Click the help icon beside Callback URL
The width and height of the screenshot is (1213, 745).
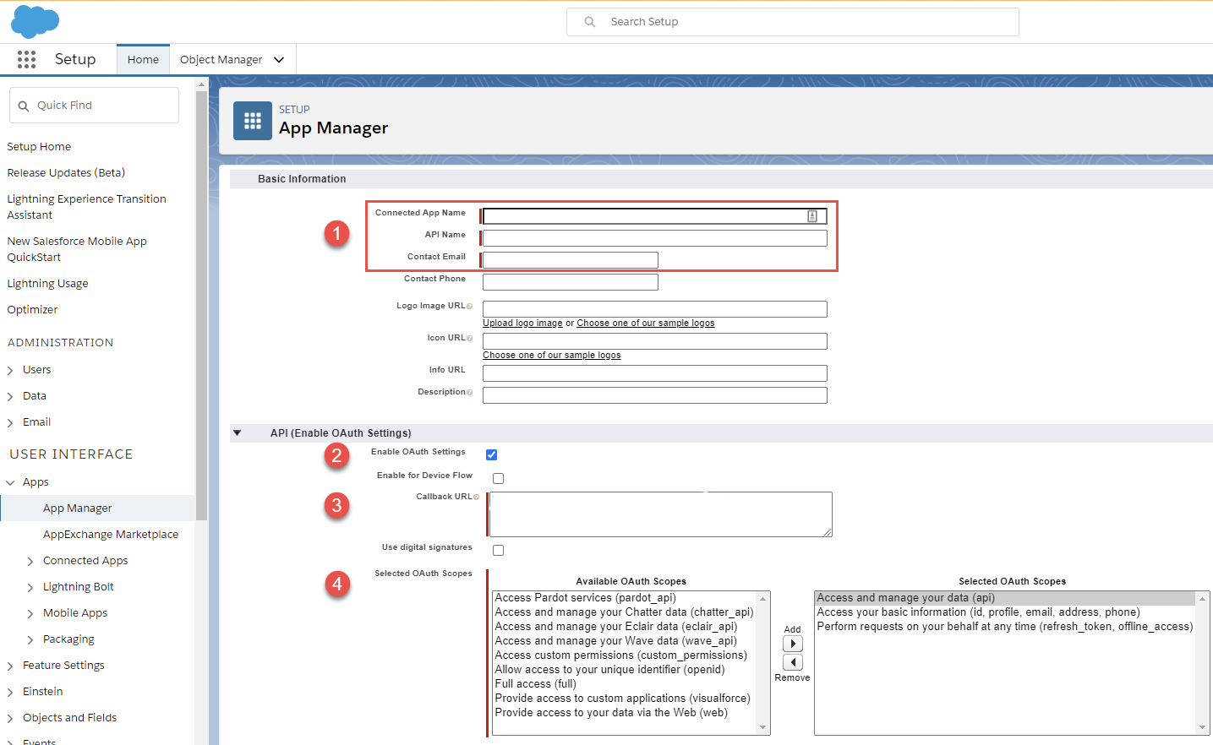pyautogui.click(x=477, y=498)
